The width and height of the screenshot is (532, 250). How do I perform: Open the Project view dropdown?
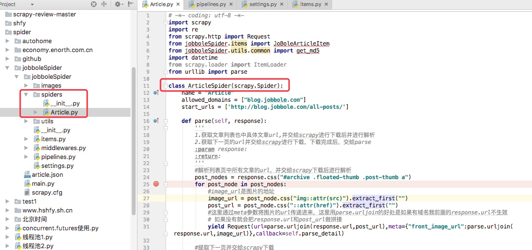32,4
